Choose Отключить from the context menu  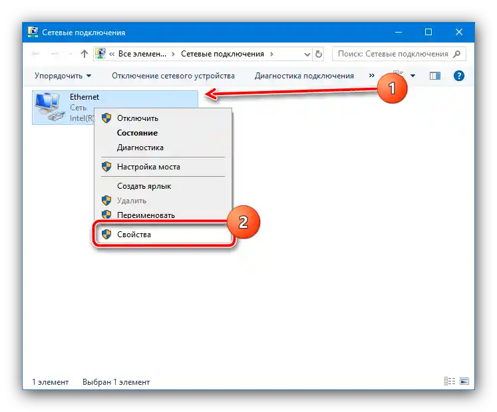(x=163, y=118)
